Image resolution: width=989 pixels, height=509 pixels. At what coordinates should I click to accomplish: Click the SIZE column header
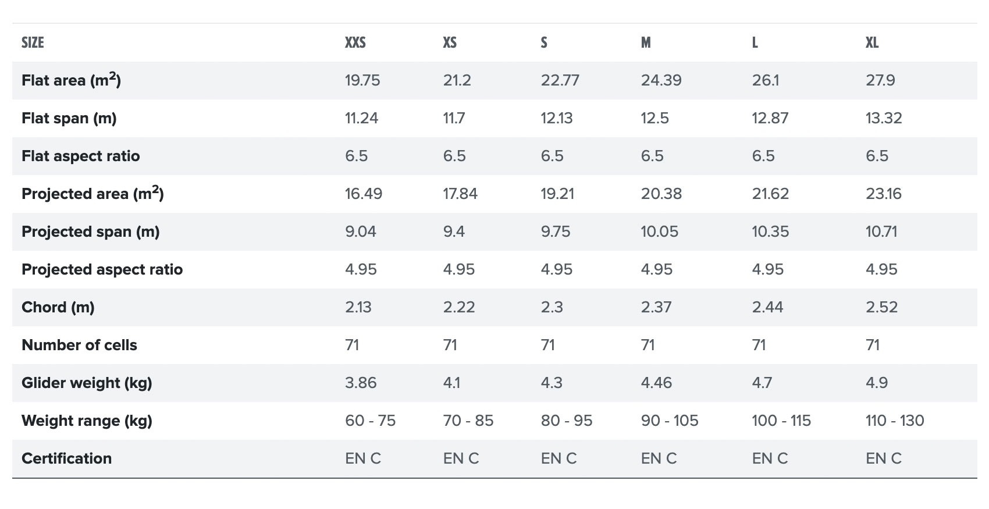33,42
